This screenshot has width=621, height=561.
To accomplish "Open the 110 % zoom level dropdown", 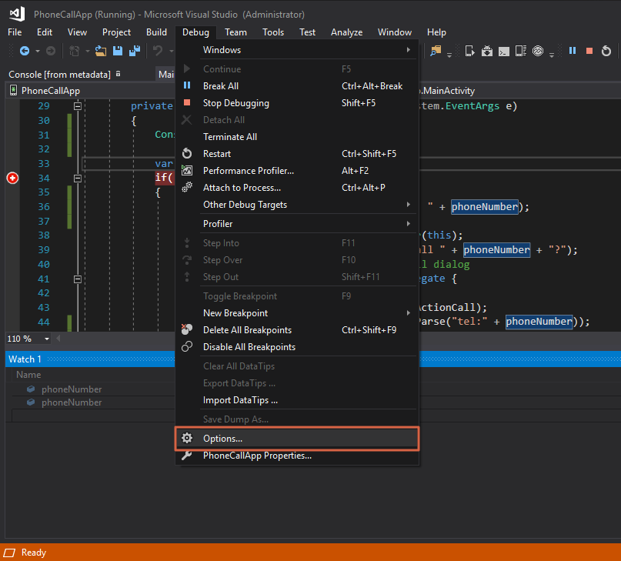I will pos(47,339).
